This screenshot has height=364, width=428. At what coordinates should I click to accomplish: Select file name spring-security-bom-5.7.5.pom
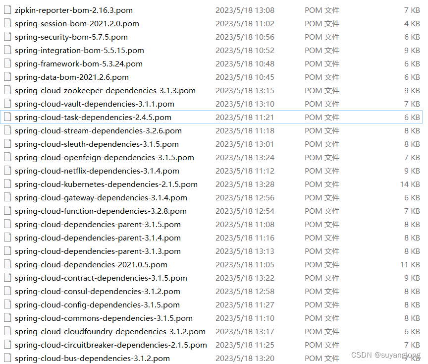(71, 37)
